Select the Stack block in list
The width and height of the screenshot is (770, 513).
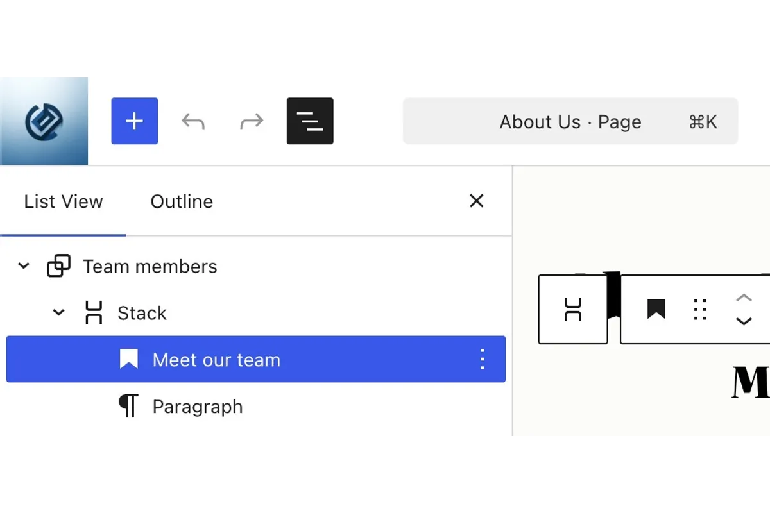pos(256,313)
